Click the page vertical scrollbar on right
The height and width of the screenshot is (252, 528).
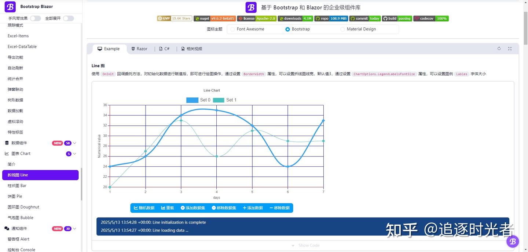click(526, 27)
